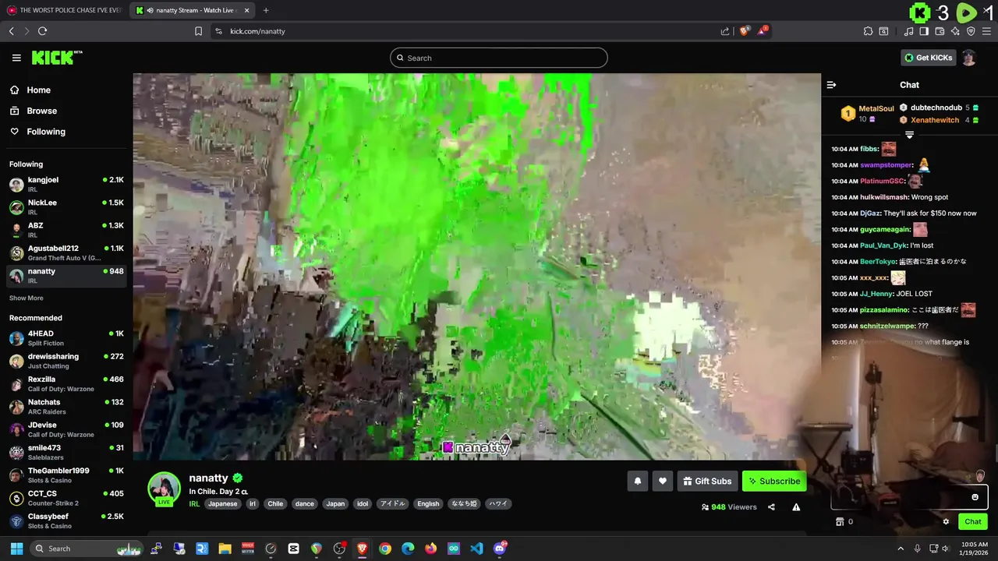This screenshot has width=998, height=561.
Task: Open Visual Studio Code from taskbar
Action: click(x=476, y=549)
